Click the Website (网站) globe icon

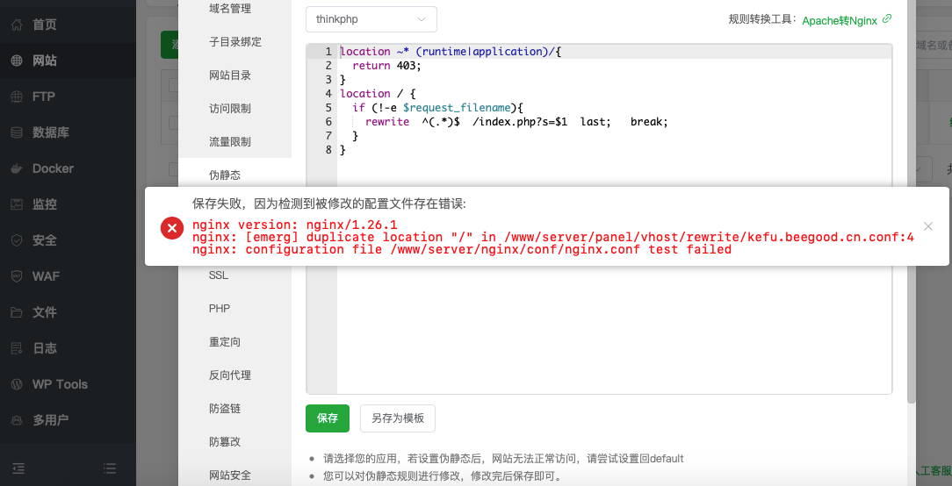pos(17,61)
